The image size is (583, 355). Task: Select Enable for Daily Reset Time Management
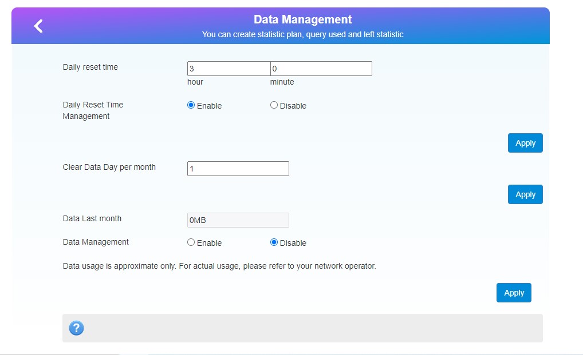pyautogui.click(x=191, y=105)
